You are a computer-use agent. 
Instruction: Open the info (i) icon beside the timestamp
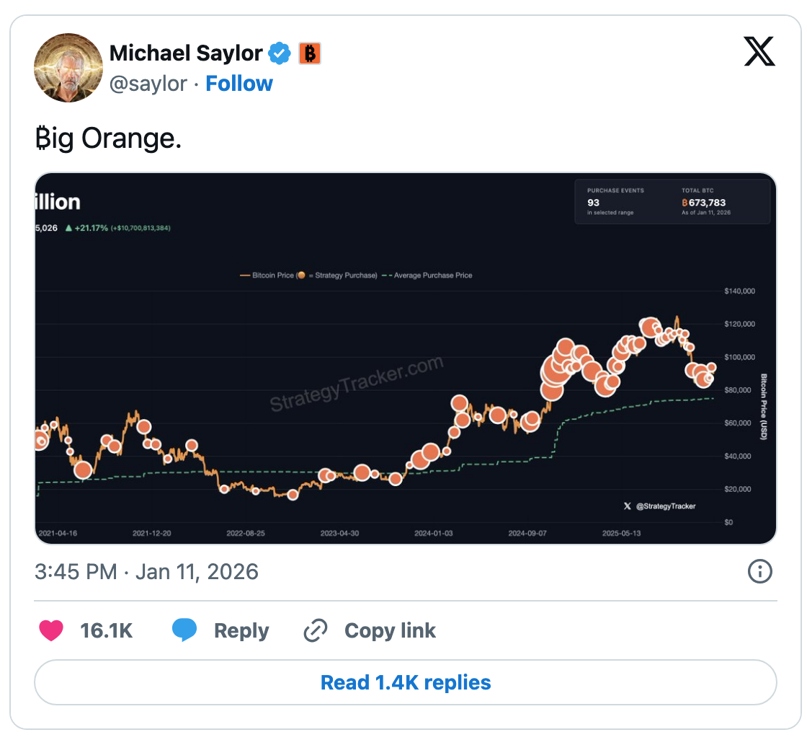[759, 572]
